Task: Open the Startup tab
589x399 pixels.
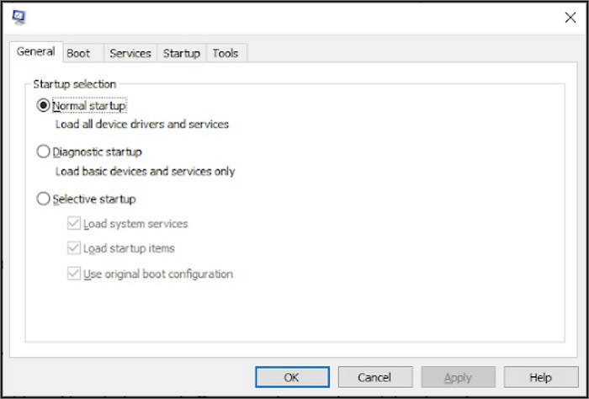Action: coord(182,53)
